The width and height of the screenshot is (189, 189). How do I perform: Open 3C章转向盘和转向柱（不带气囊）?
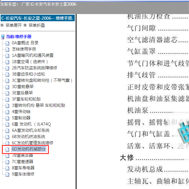[x=42, y=80]
